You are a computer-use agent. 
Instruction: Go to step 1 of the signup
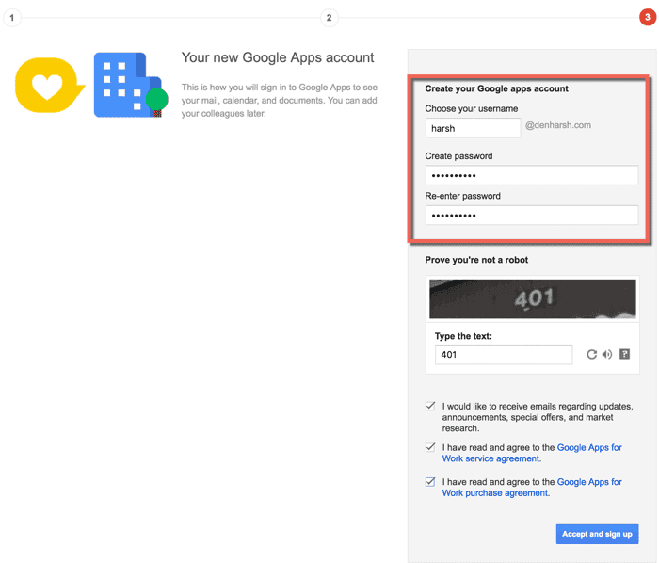[11, 18]
